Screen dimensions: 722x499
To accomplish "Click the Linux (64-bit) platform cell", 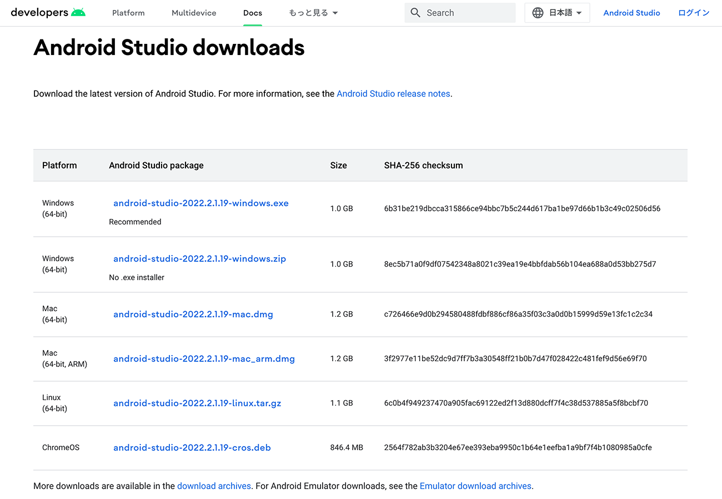I will point(54,403).
